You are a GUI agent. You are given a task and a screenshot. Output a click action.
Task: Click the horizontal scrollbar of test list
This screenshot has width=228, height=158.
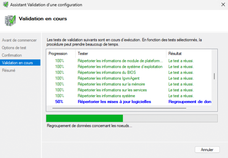pos(119,108)
